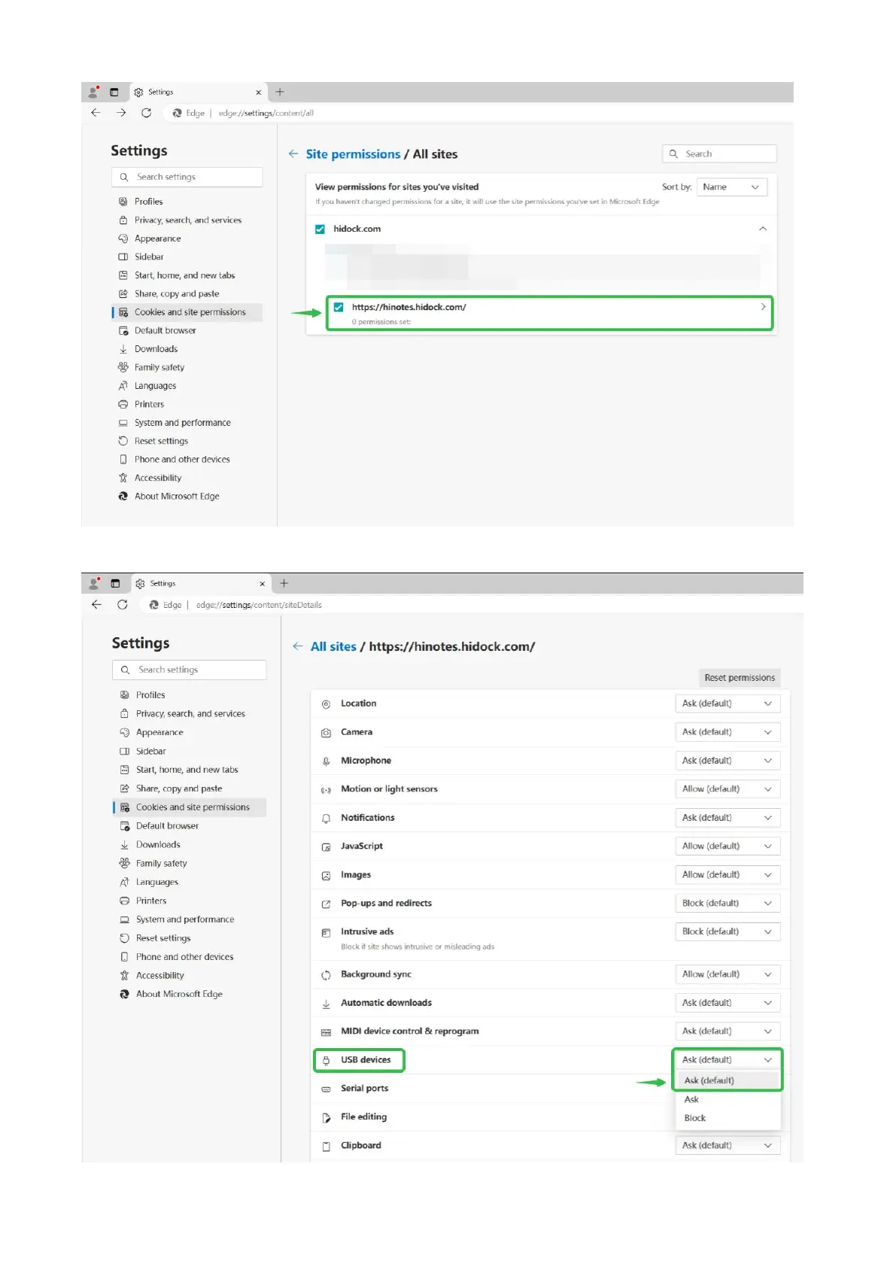Follow the Site permissions breadcrumb link
The width and height of the screenshot is (896, 1267).
[x=353, y=154]
